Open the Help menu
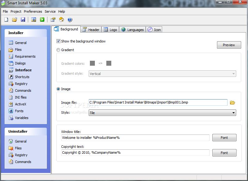This screenshot has height=181, width=248. [x=61, y=11]
